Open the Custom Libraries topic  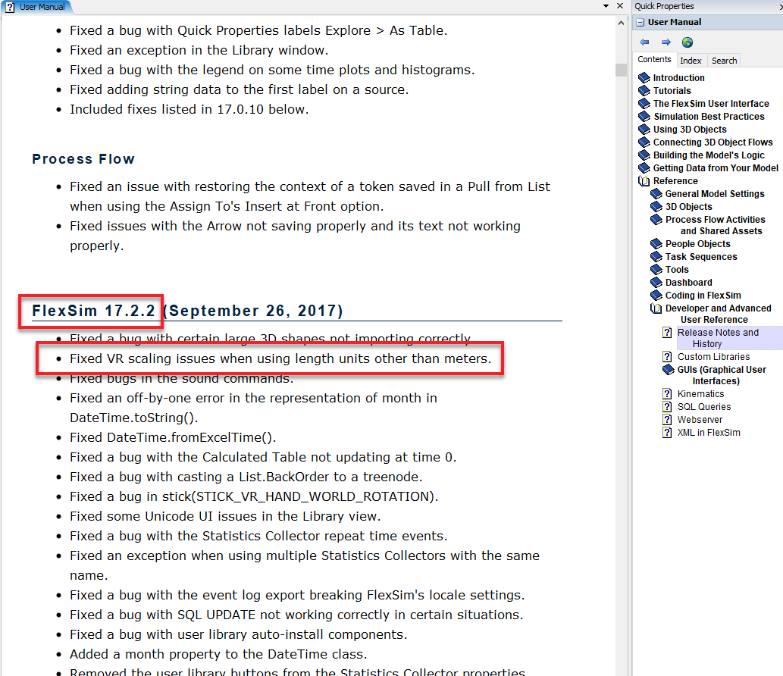pos(713,357)
